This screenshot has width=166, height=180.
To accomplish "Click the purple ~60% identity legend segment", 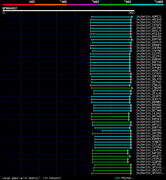I will tap(83, 5).
